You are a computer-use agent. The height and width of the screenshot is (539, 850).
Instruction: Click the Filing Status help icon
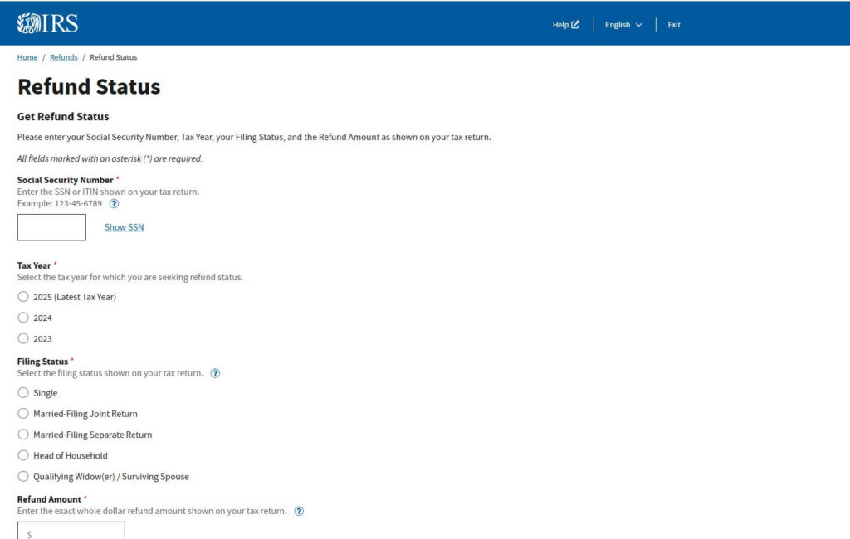click(215, 373)
